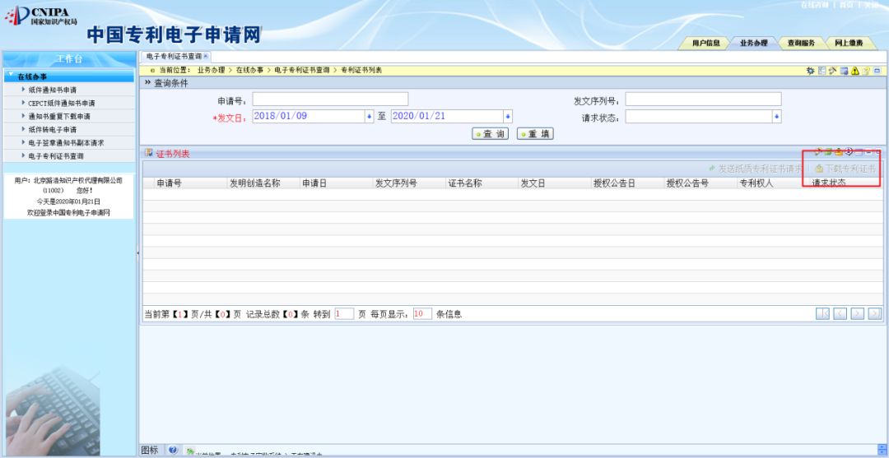The height and width of the screenshot is (458, 889).
Task: Go to the first page of results
Action: pyautogui.click(x=822, y=313)
